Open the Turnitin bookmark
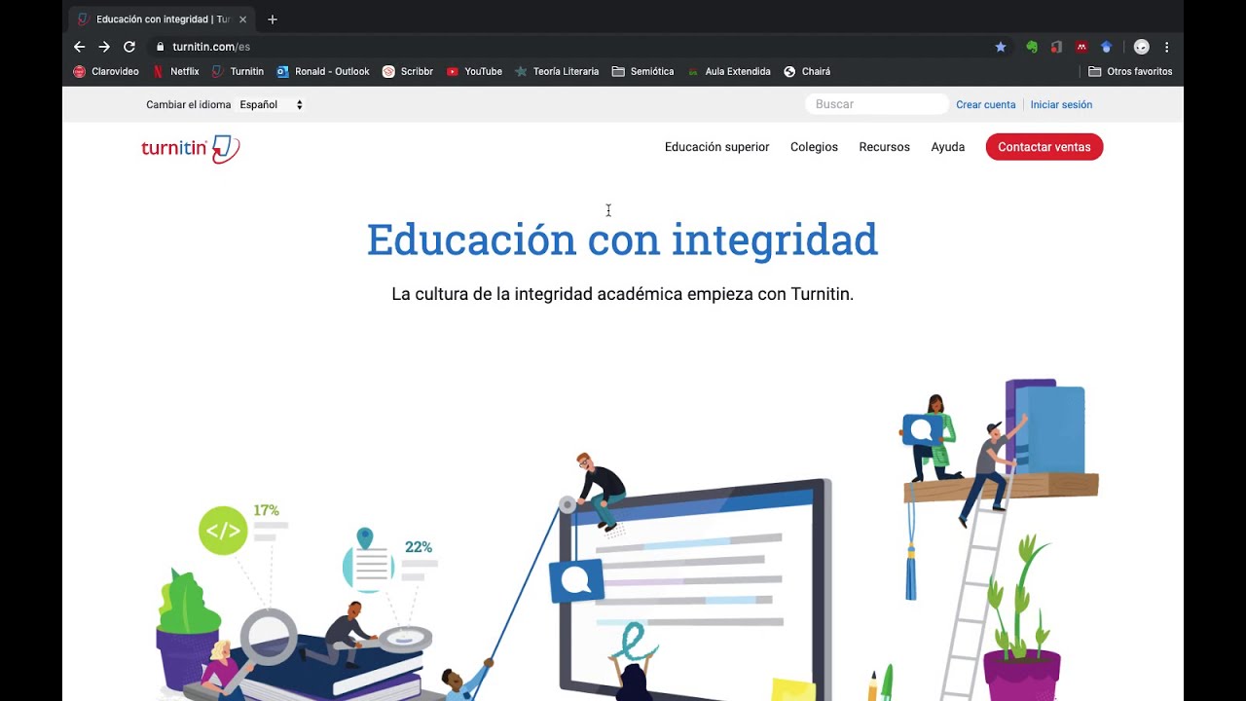This screenshot has height=701, width=1246. 238,71
